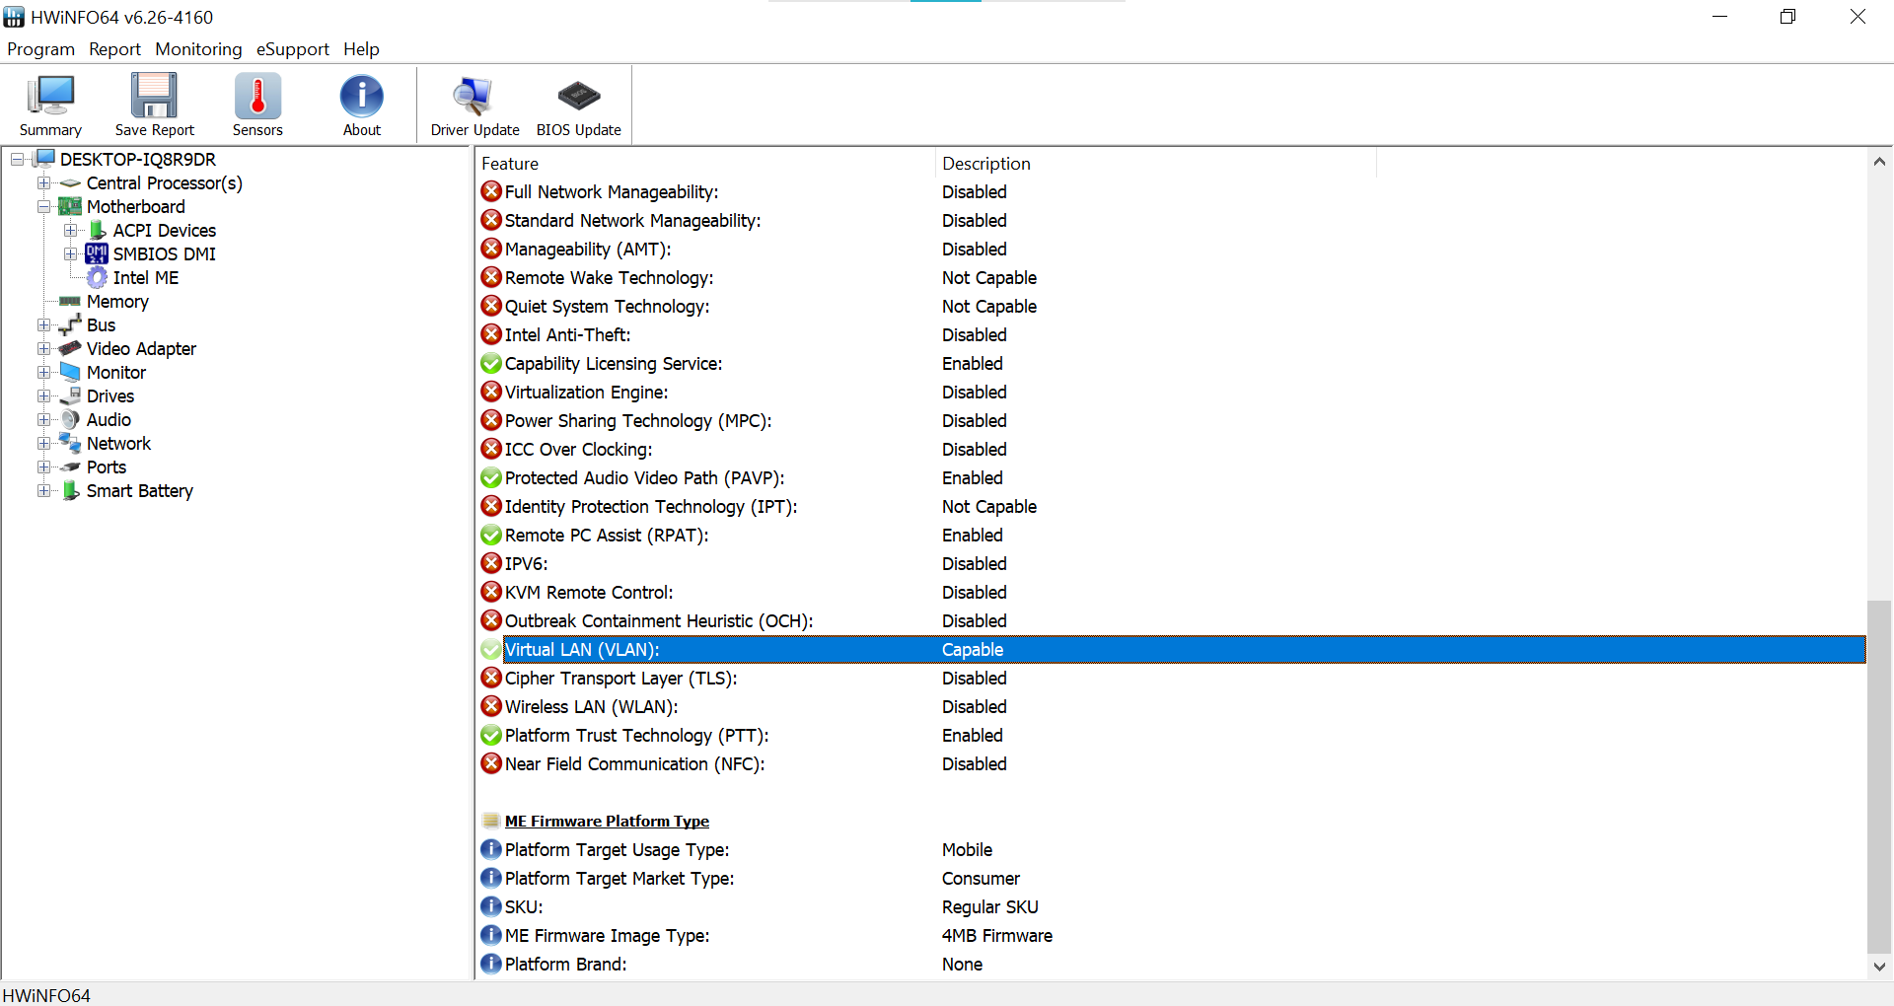
Task: Select the ACPI Devices icon
Action: (98, 230)
